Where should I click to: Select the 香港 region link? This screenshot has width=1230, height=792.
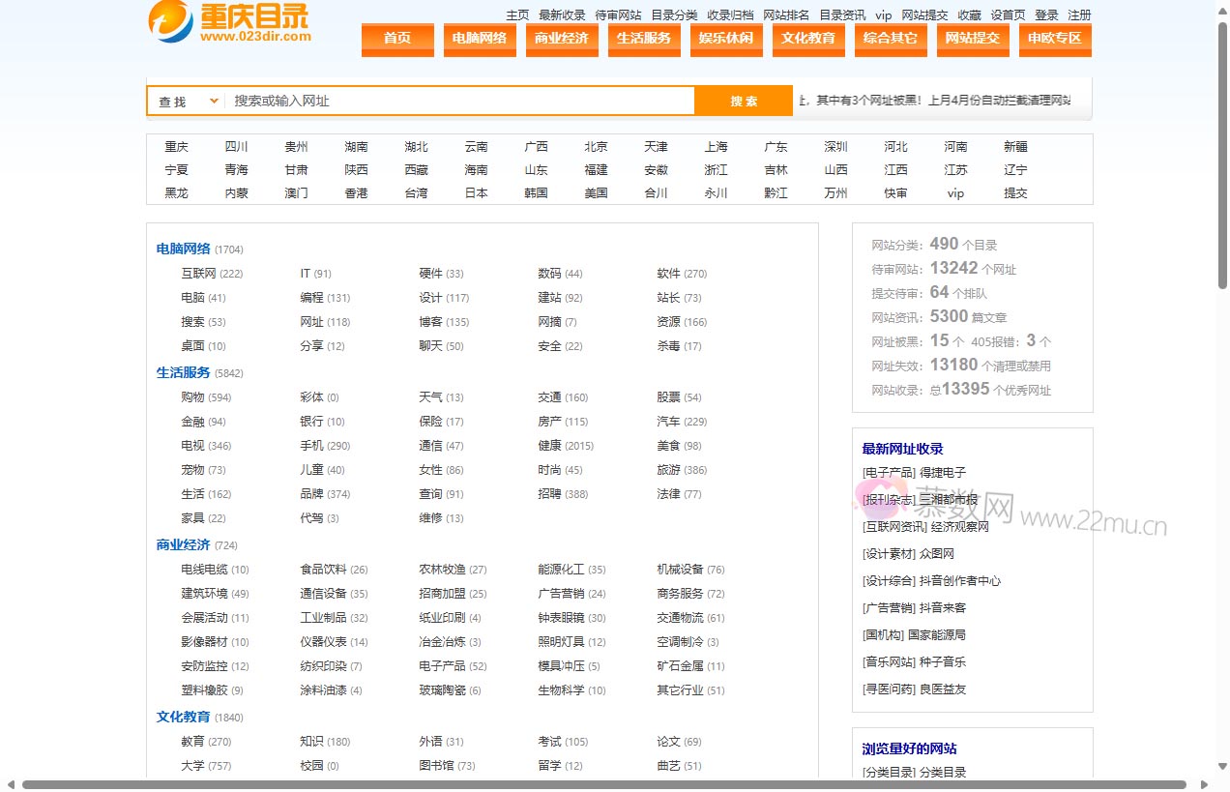355,192
